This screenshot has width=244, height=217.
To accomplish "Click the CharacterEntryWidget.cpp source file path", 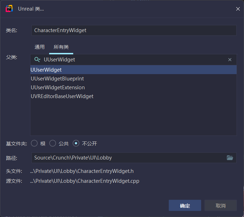I will (85, 181).
